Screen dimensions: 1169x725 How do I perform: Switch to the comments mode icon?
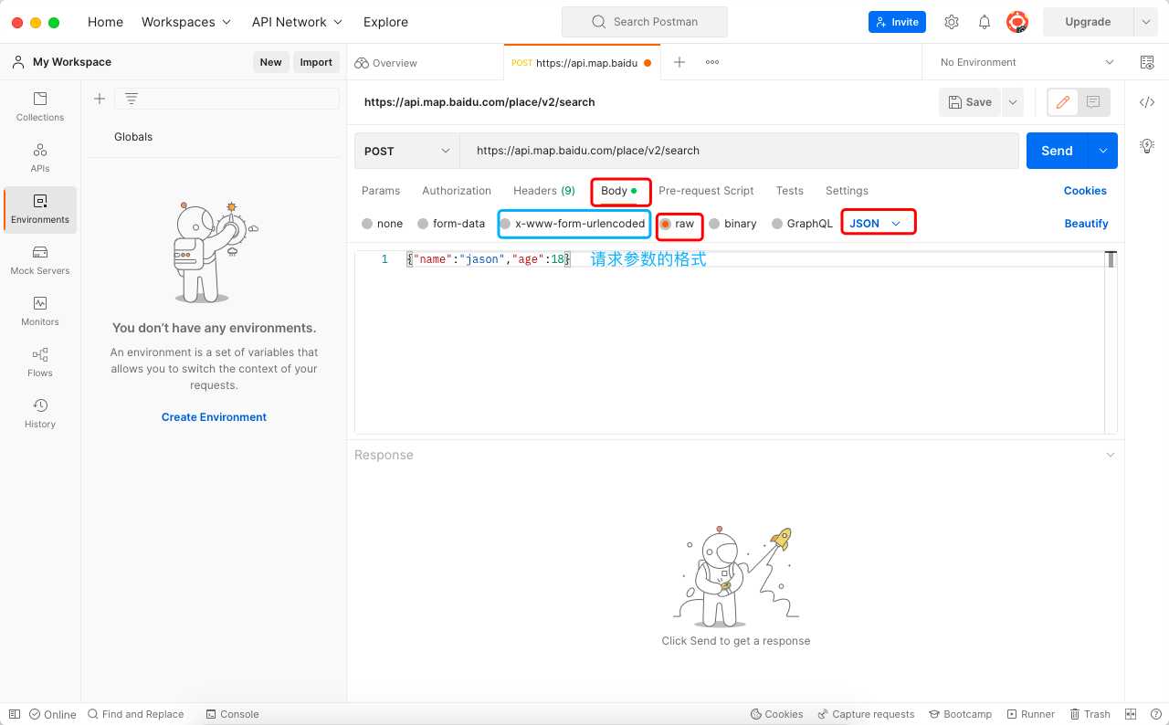click(1093, 102)
